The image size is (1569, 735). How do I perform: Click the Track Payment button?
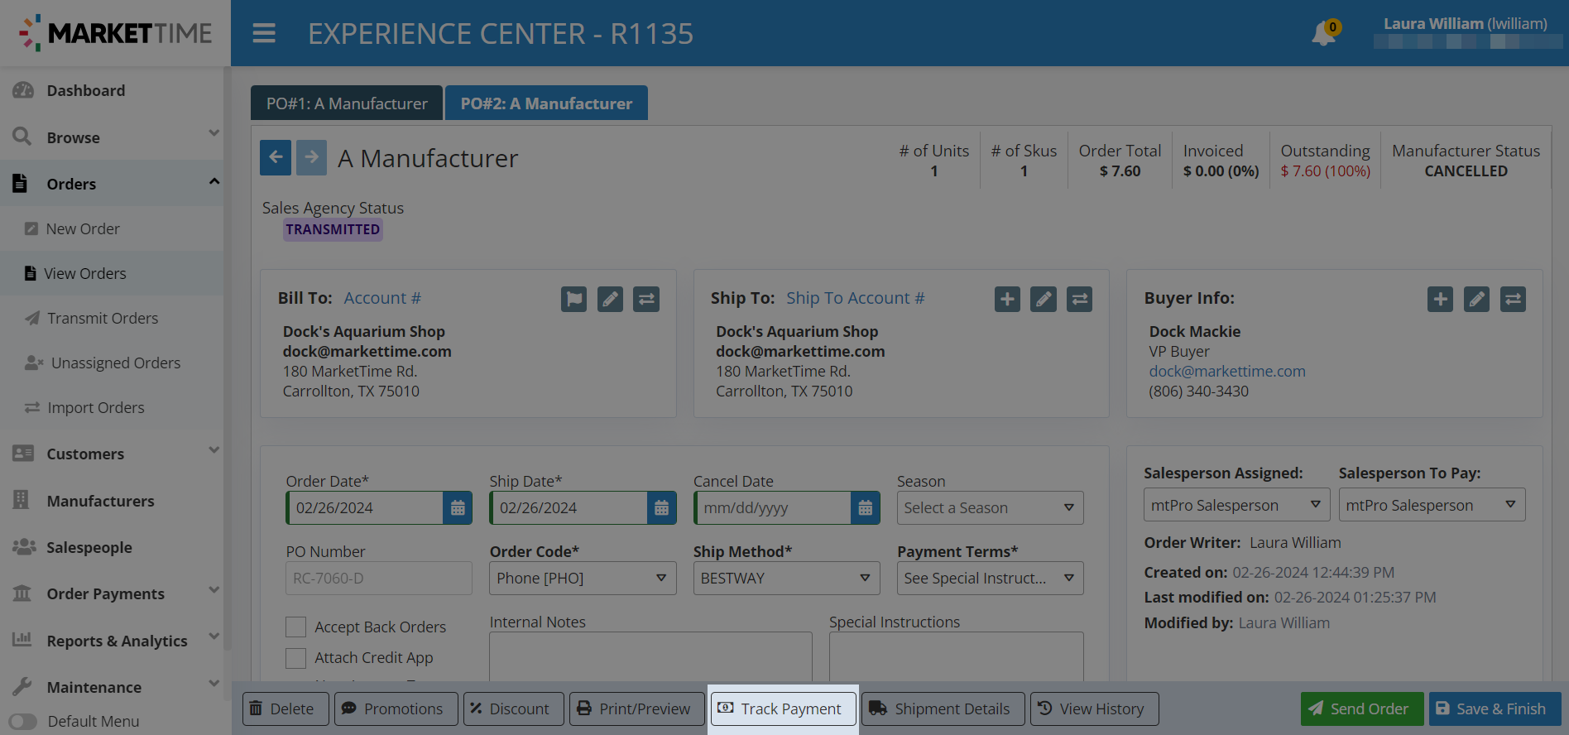click(783, 709)
